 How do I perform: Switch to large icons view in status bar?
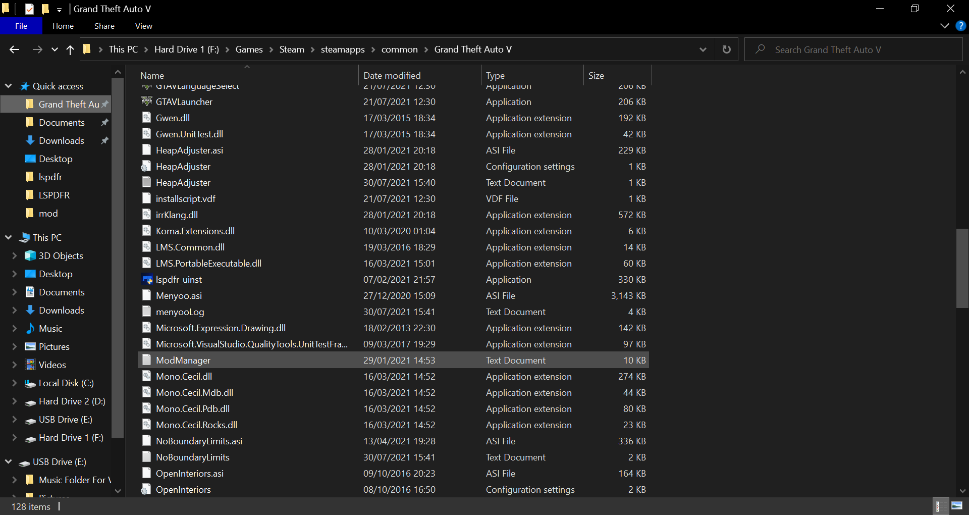[x=957, y=506]
